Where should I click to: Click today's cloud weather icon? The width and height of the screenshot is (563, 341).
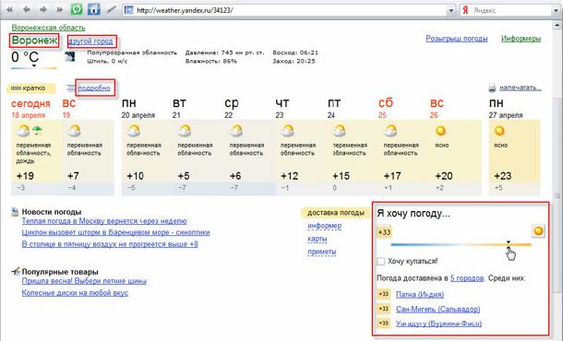click(23, 131)
